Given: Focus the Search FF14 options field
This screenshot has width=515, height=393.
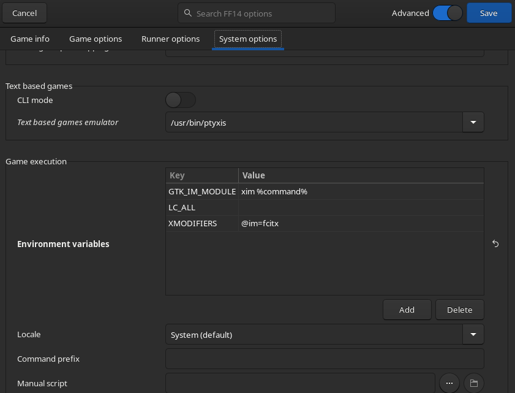Looking at the screenshot, I should pos(263,13).
